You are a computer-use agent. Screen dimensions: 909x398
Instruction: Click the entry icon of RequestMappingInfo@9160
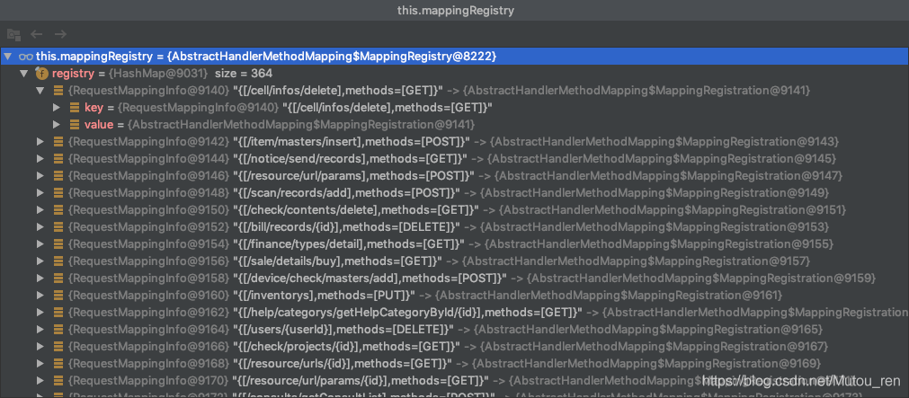tap(58, 296)
